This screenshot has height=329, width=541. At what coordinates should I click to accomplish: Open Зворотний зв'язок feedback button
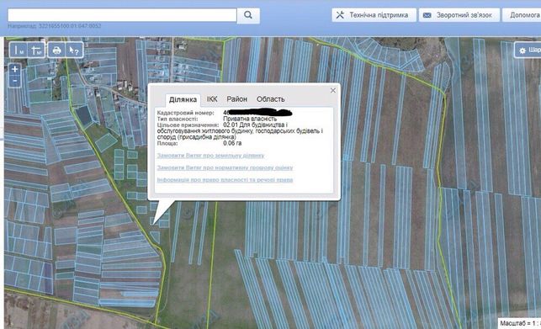(x=459, y=15)
